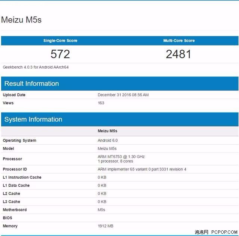
Task: Click the L3 Cache label
Action: [12, 202]
